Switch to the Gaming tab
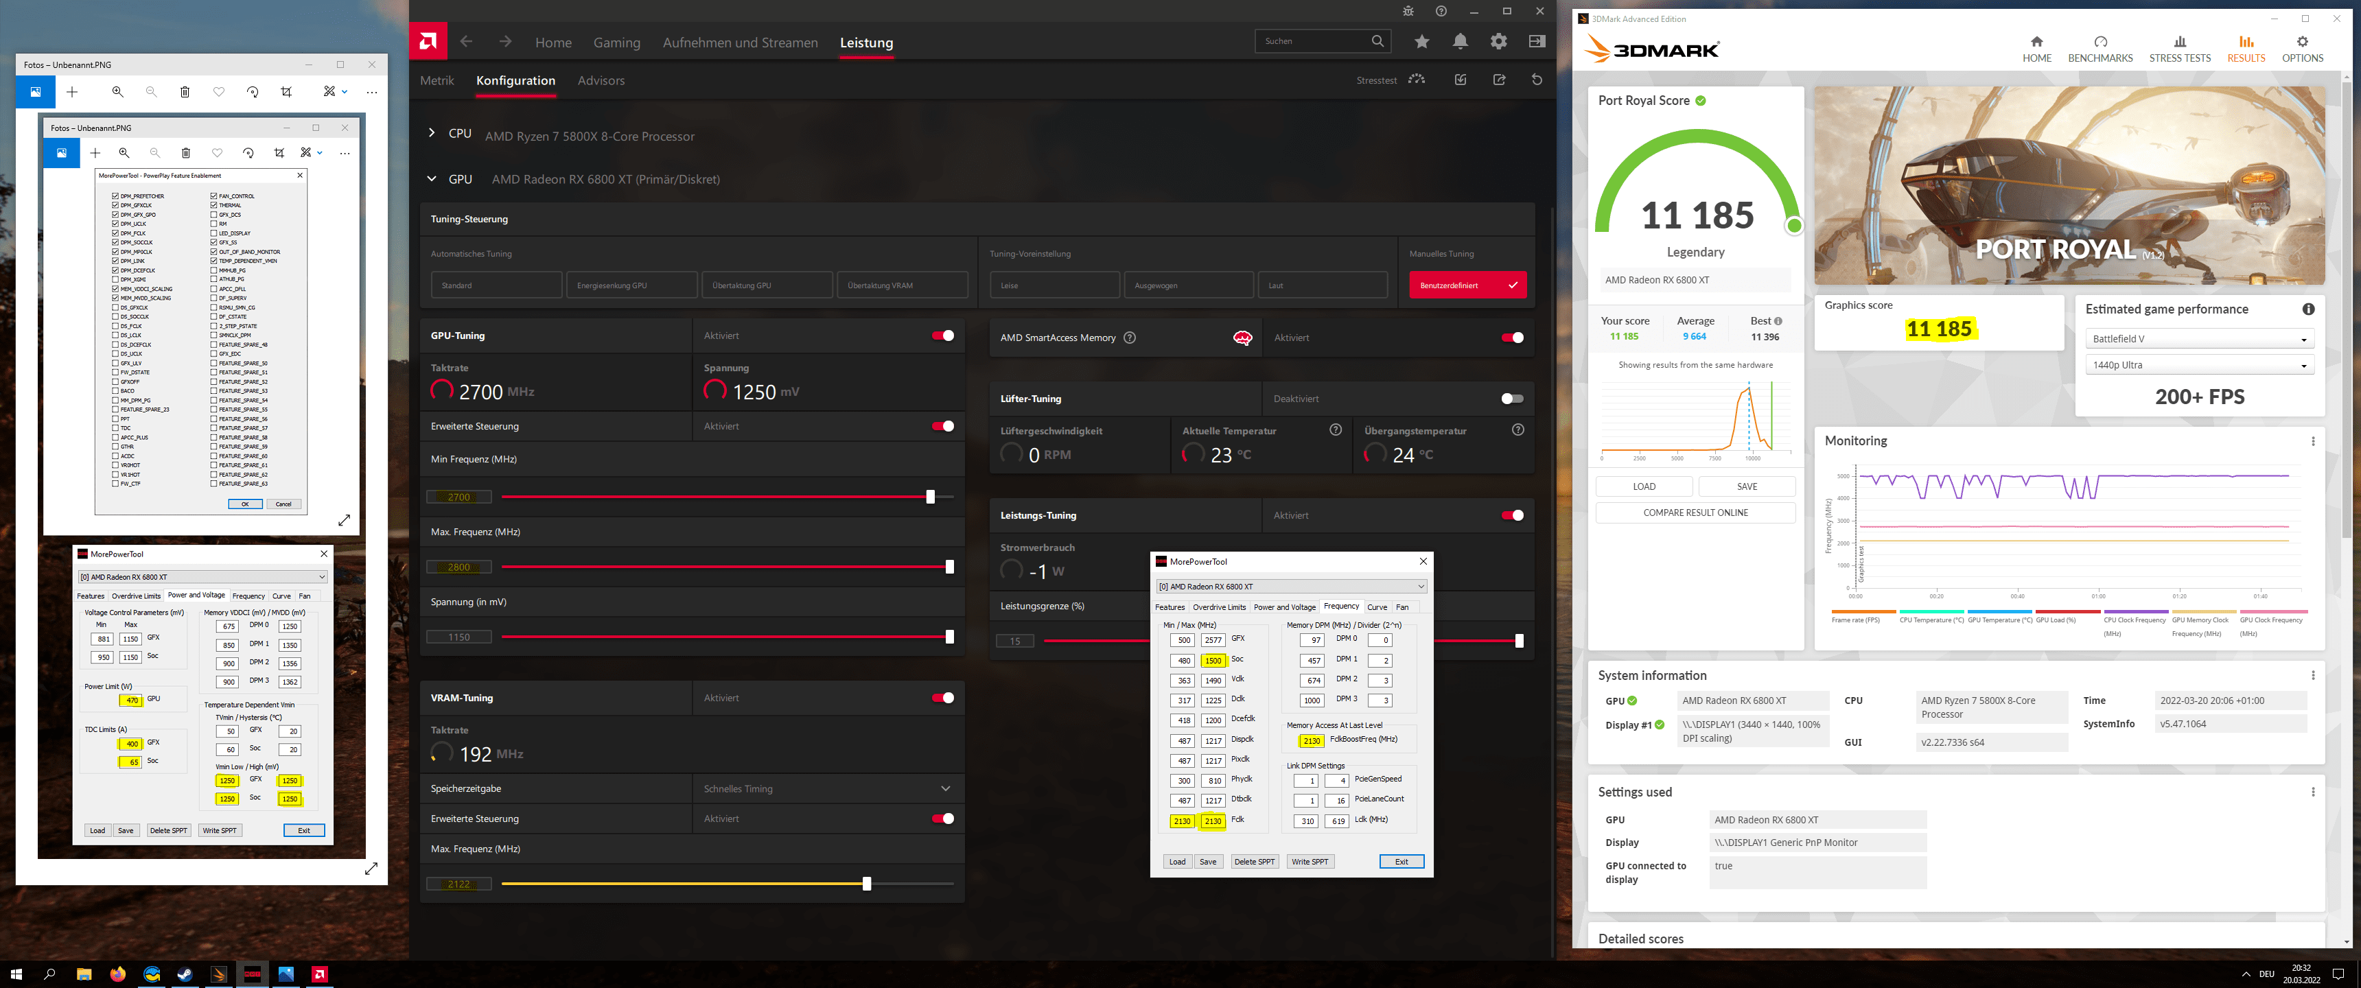Image resolution: width=2361 pixels, height=988 pixels. point(617,42)
